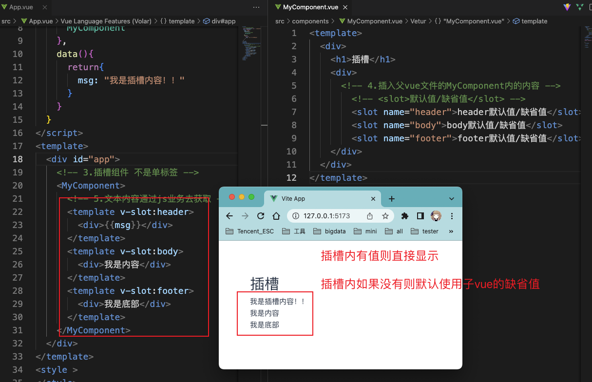Click the 插槽 heading in the browser
The width and height of the screenshot is (592, 382).
(265, 284)
